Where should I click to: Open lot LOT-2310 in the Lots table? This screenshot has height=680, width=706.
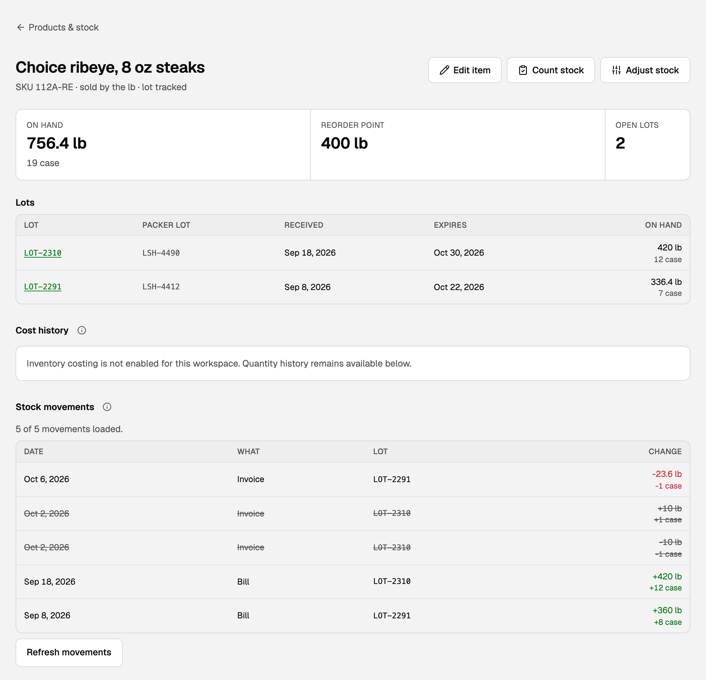(x=43, y=253)
